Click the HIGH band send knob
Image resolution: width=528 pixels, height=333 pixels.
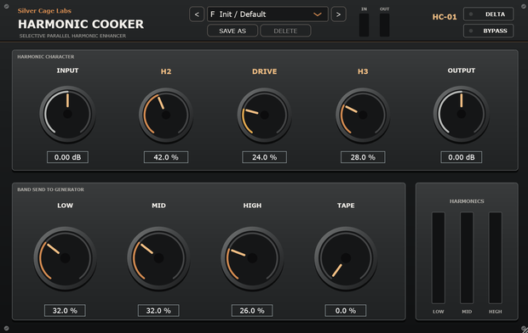[x=252, y=258]
